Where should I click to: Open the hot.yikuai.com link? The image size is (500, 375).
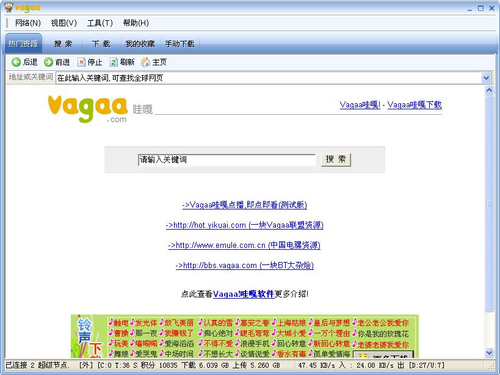point(245,225)
